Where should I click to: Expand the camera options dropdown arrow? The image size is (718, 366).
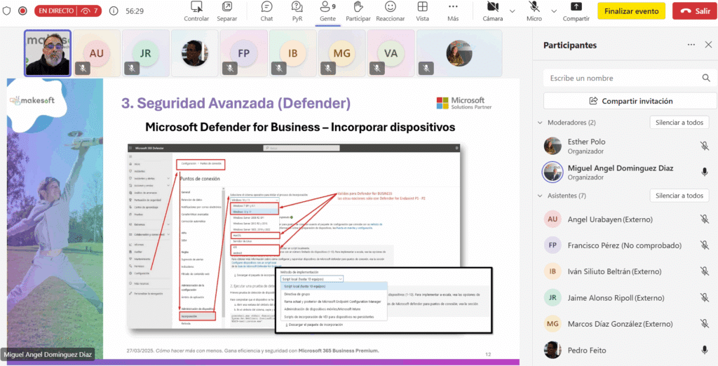pos(512,11)
